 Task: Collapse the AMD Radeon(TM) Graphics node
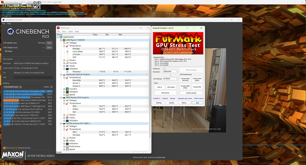click(x=61, y=98)
